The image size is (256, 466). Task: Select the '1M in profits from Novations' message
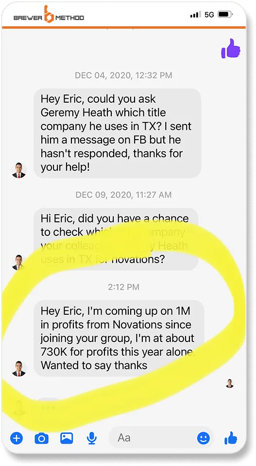tap(119, 339)
